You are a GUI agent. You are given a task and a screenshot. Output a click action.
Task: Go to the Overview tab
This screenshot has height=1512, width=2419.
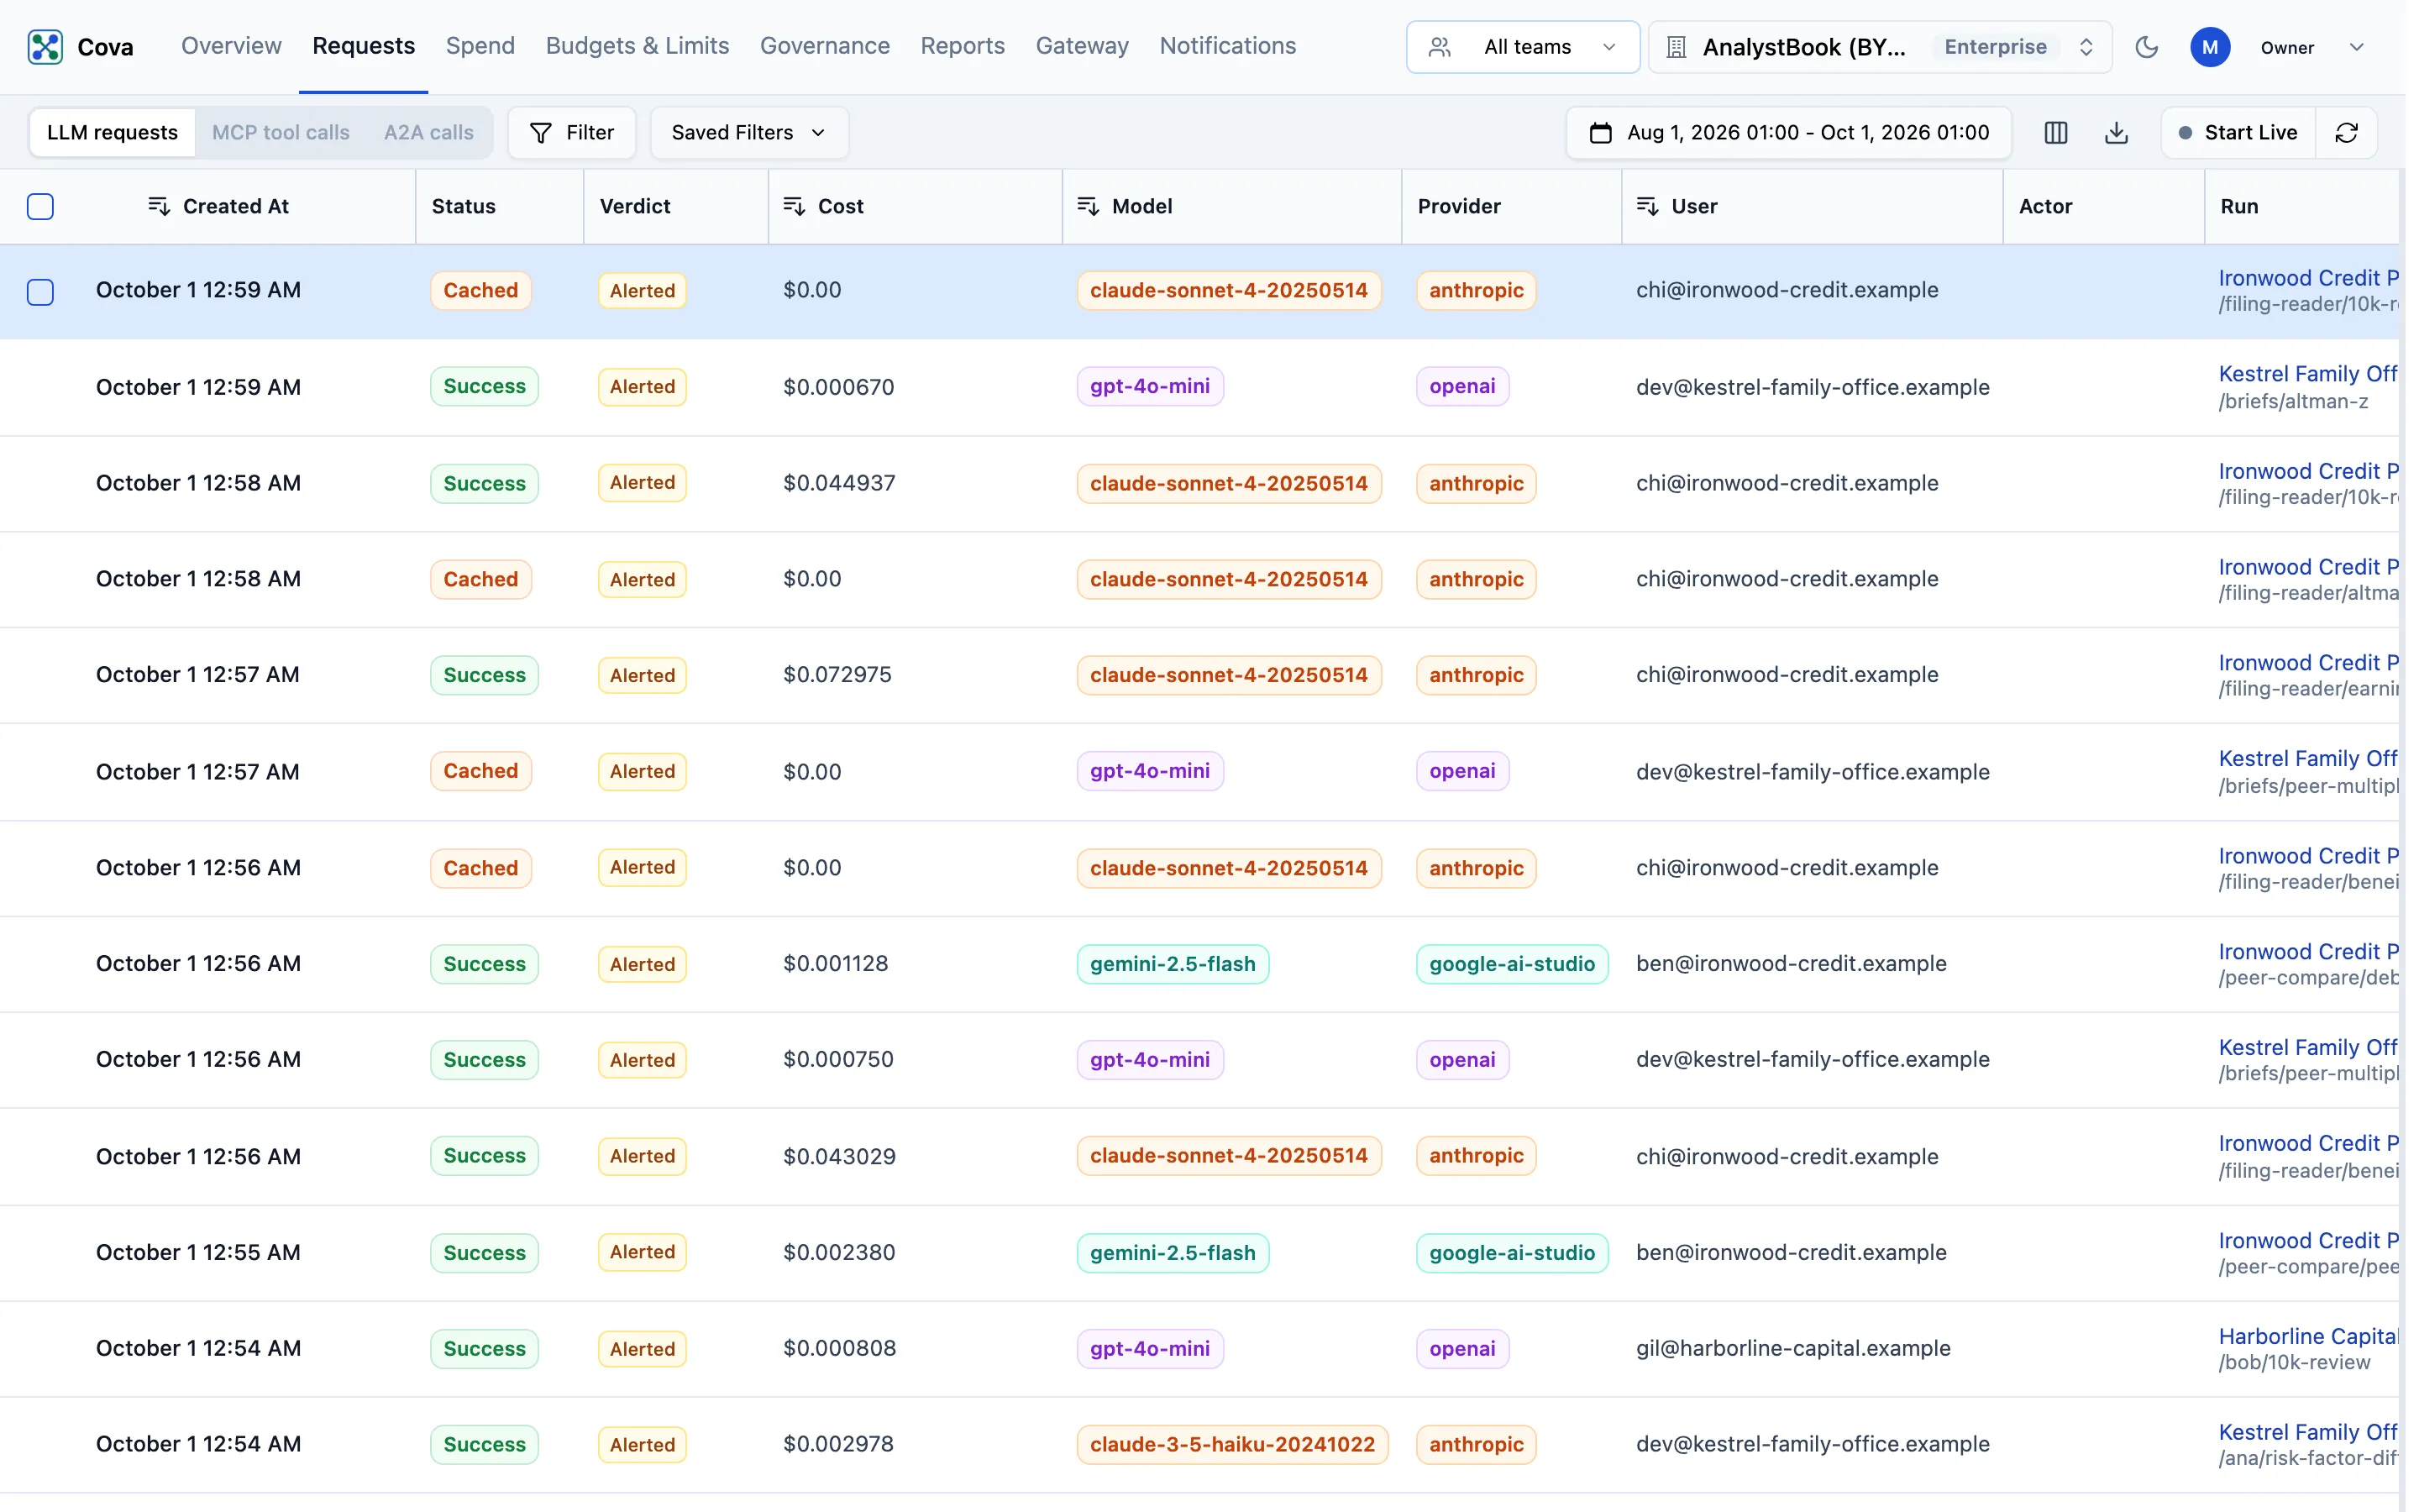click(231, 46)
